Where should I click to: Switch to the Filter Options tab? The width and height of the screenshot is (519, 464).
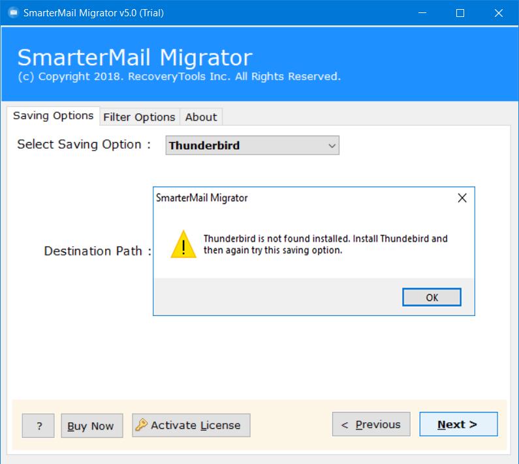point(139,117)
